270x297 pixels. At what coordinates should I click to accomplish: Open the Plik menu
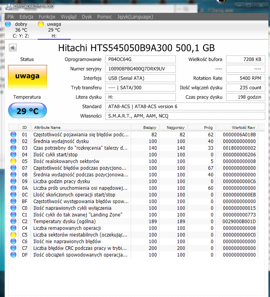tap(11, 16)
